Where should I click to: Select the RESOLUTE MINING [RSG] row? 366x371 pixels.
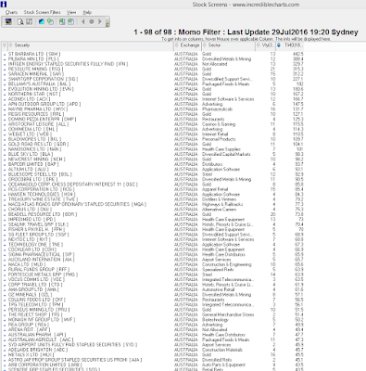(153, 69)
